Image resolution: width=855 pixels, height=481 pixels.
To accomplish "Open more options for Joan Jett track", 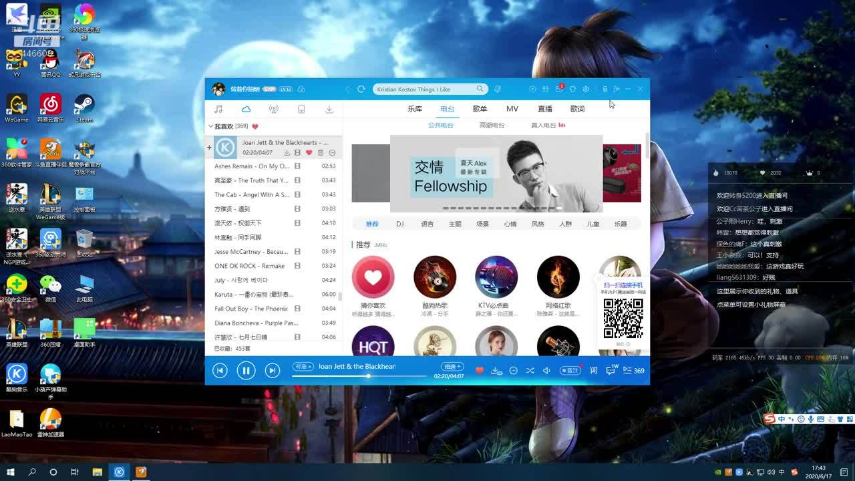I will [x=332, y=153].
